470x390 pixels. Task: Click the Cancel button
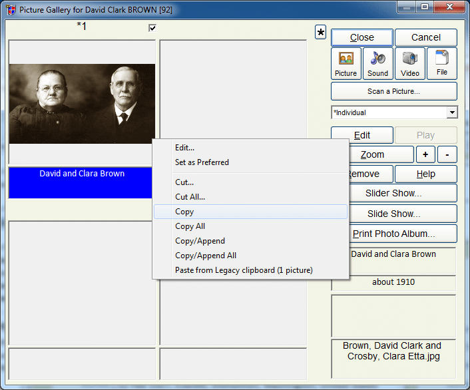pyautogui.click(x=426, y=37)
